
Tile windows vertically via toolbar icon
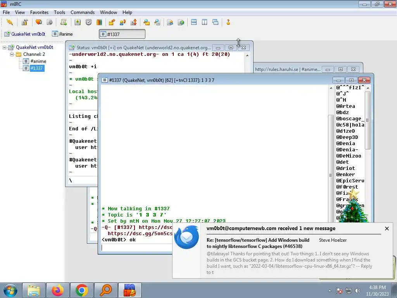coord(205,22)
